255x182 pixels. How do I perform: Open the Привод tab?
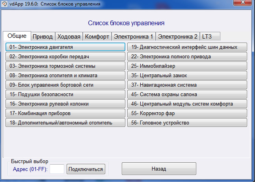coord(43,37)
